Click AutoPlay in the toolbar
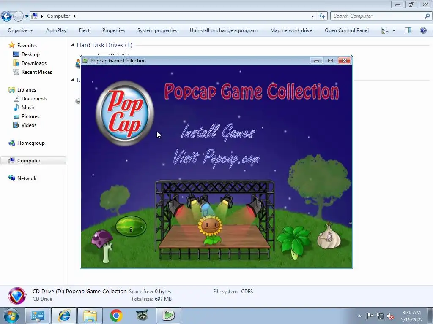The height and width of the screenshot is (324, 433). point(56,30)
